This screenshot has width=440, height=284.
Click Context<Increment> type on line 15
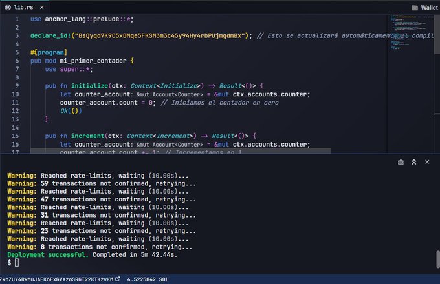coord(162,136)
